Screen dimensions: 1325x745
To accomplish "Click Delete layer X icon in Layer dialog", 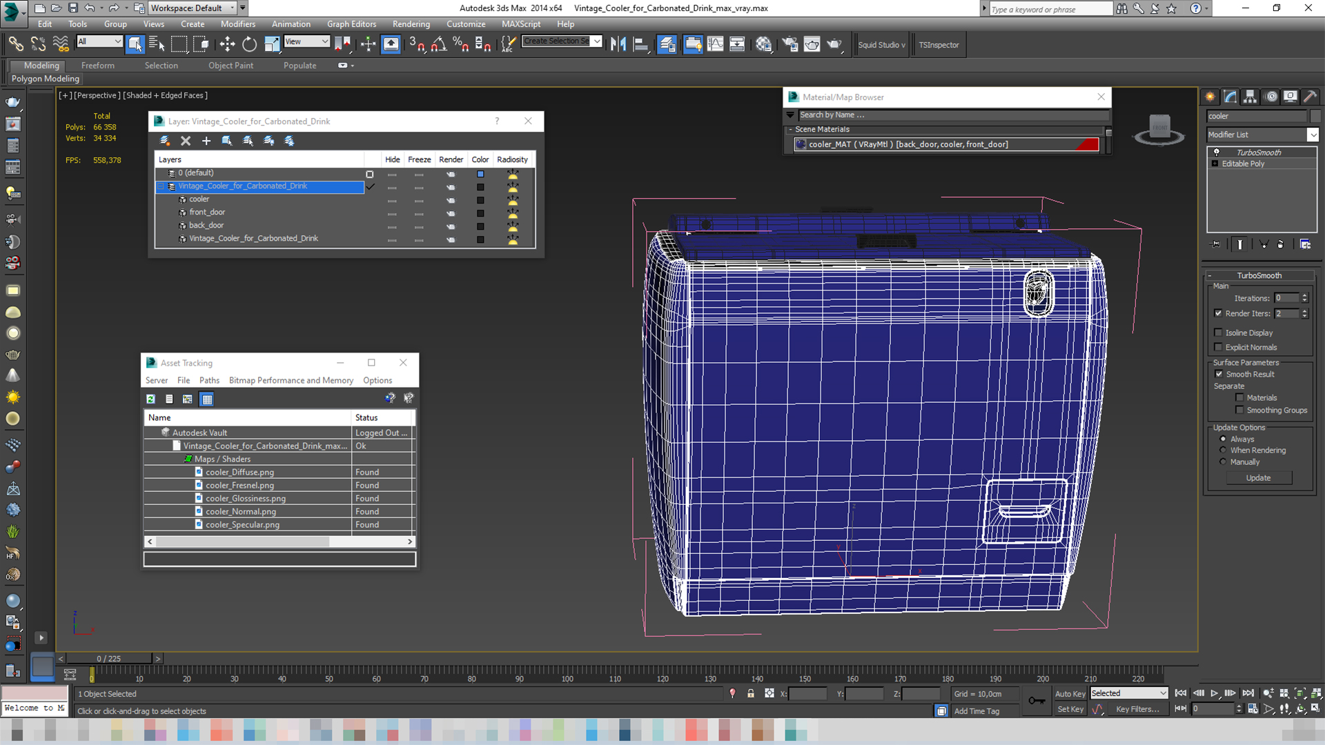I will point(186,141).
